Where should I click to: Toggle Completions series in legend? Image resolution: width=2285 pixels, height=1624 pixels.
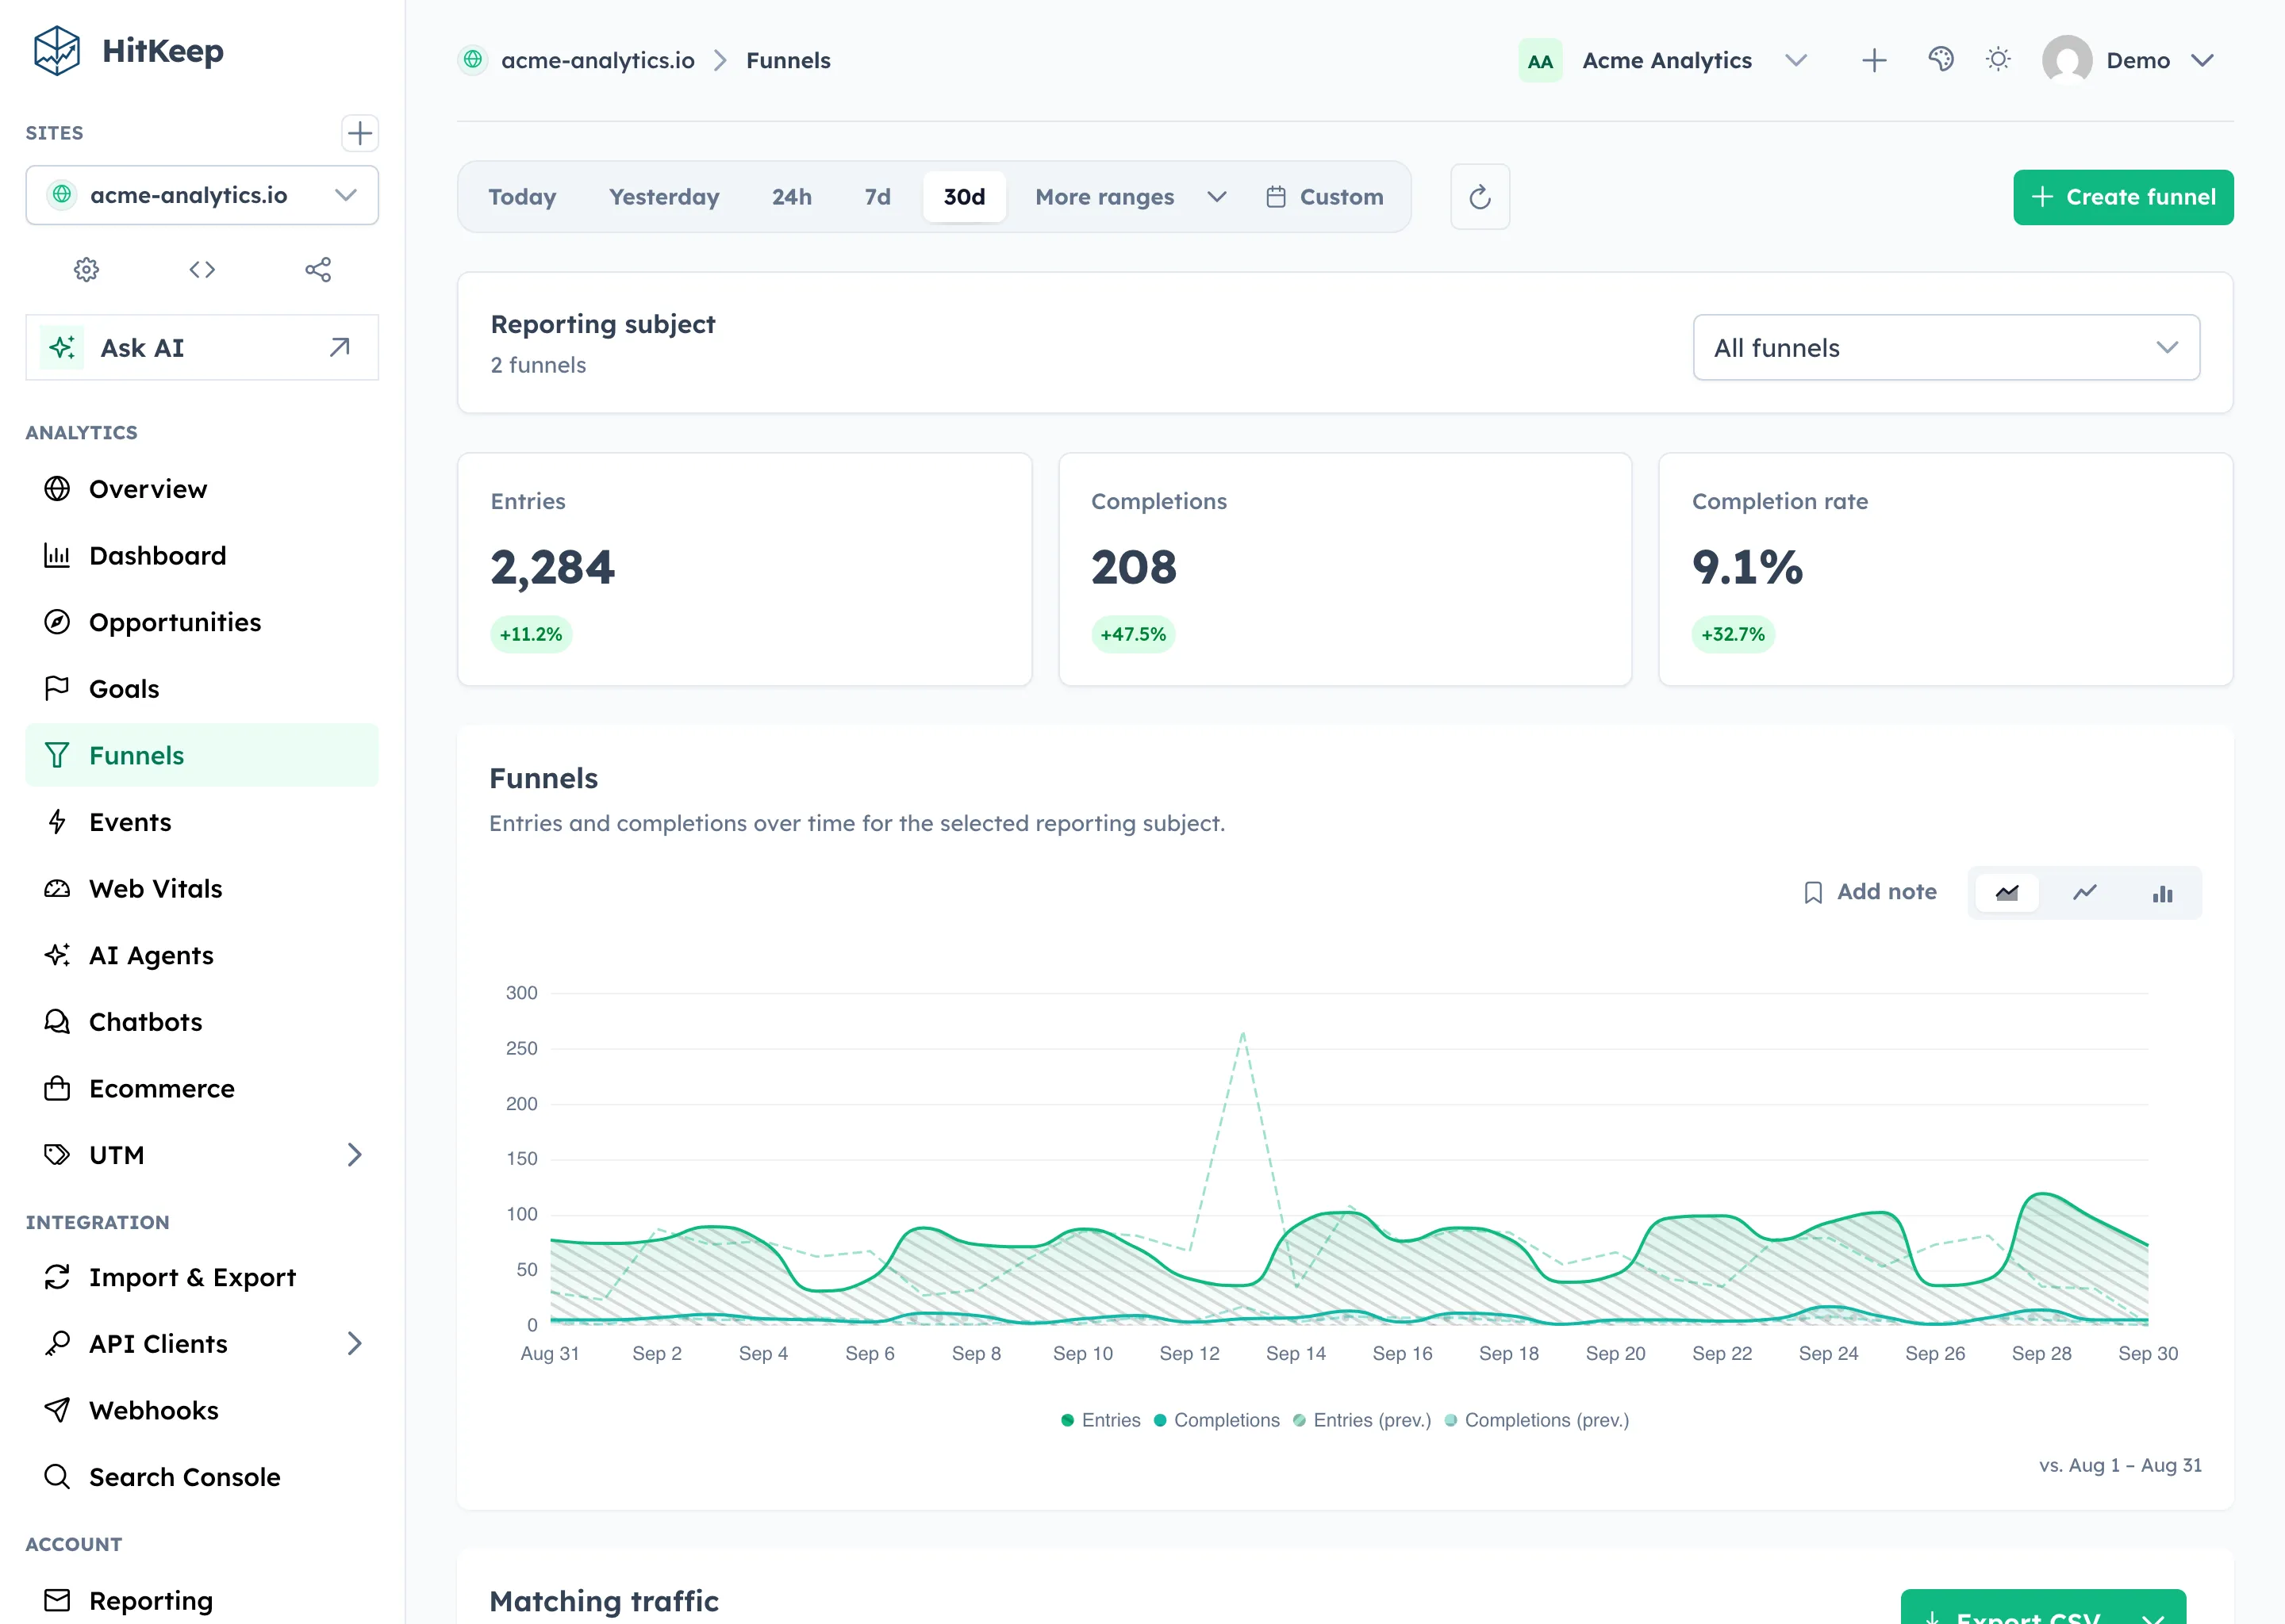(1216, 1420)
